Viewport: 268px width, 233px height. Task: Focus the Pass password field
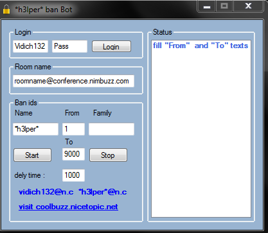tap(69, 46)
